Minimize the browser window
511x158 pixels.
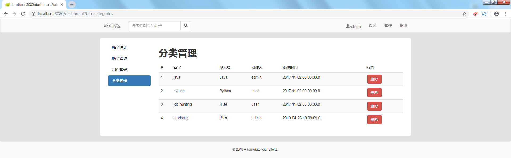pyautogui.click(x=487, y=2)
